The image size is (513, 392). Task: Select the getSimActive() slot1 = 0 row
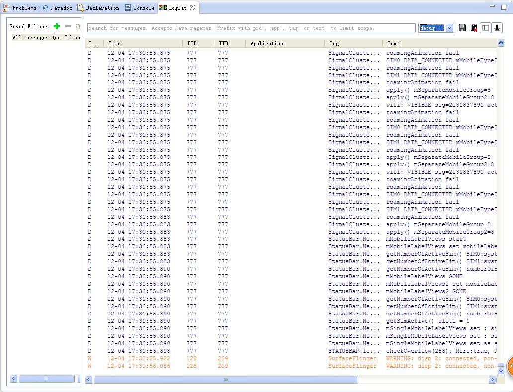click(291, 321)
